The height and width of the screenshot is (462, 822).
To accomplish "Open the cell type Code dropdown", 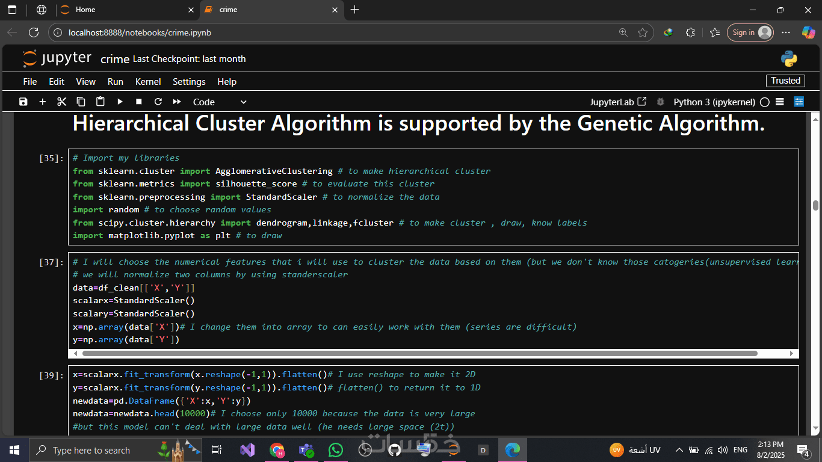I will [220, 102].
